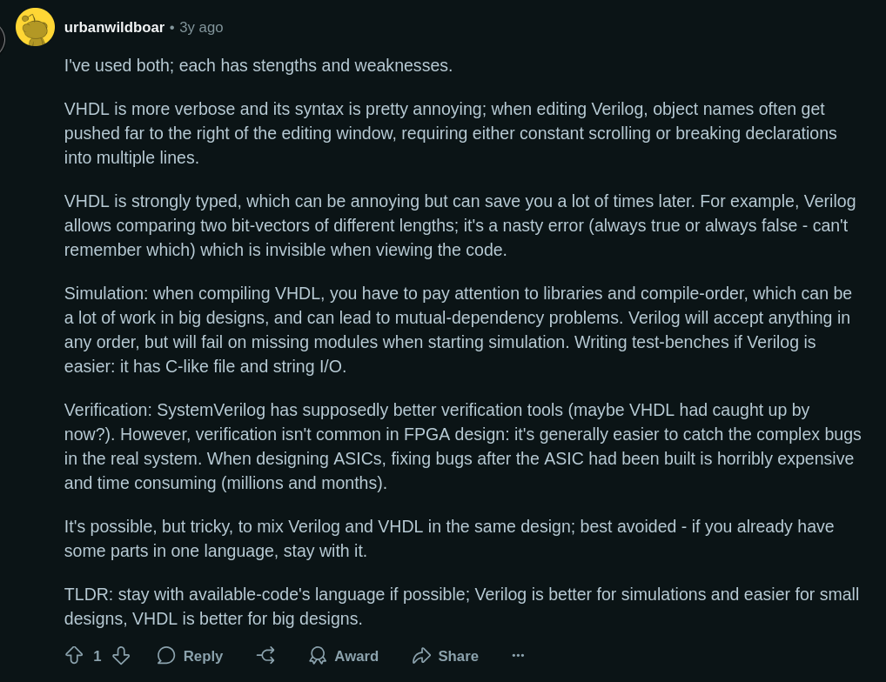Click the Award text label
The image size is (886, 682).
357,656
